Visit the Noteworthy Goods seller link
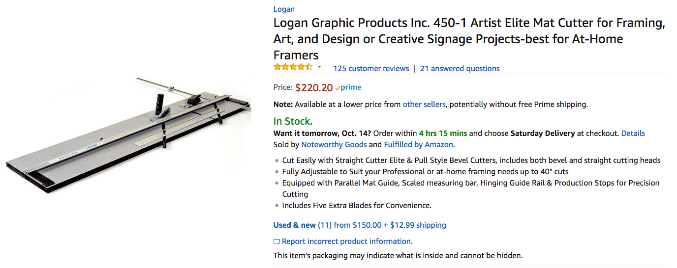Image resolution: width=677 pixels, height=268 pixels. tap(334, 144)
